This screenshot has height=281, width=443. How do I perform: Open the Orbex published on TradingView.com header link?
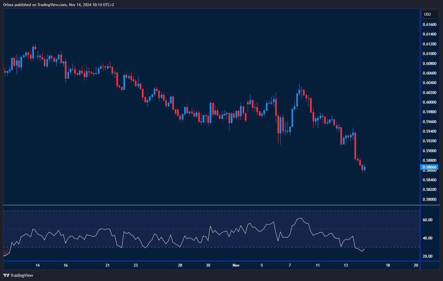(58, 4)
